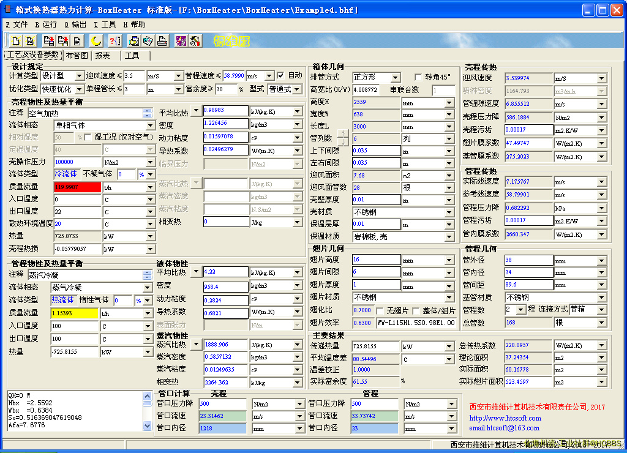Click the 管外径 input field
Screen dimensions: 627x453
click(x=528, y=260)
